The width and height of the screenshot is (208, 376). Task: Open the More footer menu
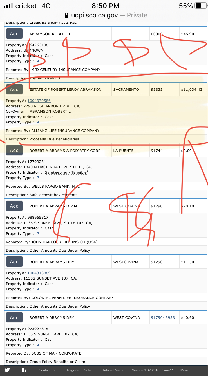[x=184, y=370]
